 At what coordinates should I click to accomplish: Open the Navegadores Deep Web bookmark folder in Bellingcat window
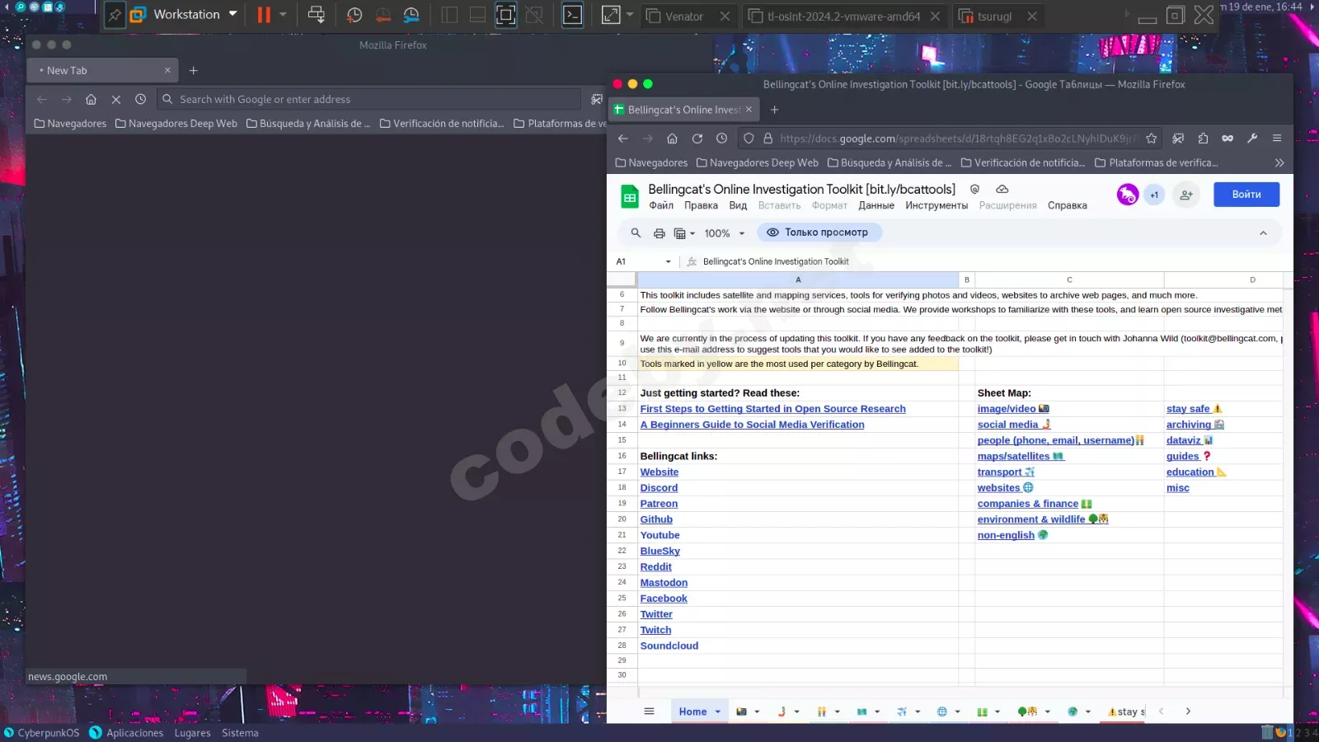tap(758, 163)
